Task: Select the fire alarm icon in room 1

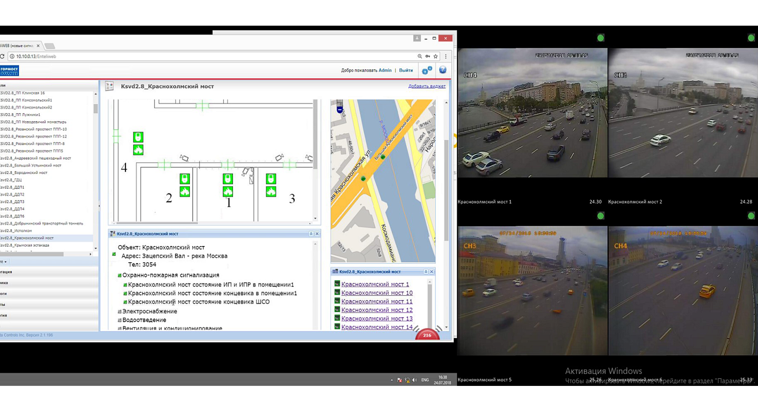Action: click(x=228, y=192)
